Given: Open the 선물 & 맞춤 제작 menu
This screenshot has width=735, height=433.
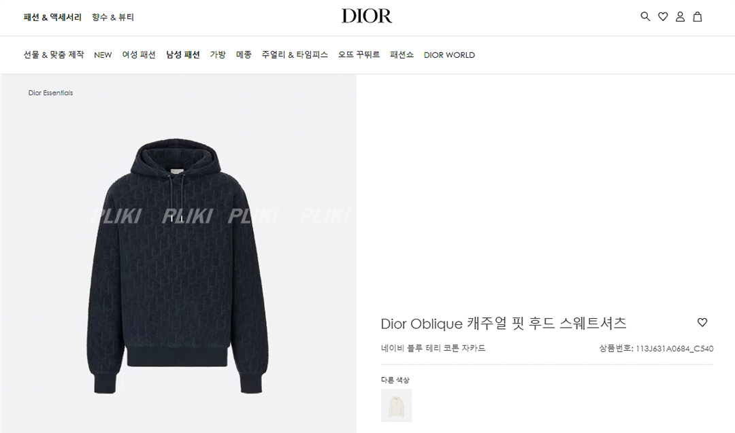Looking at the screenshot, I should tap(54, 55).
